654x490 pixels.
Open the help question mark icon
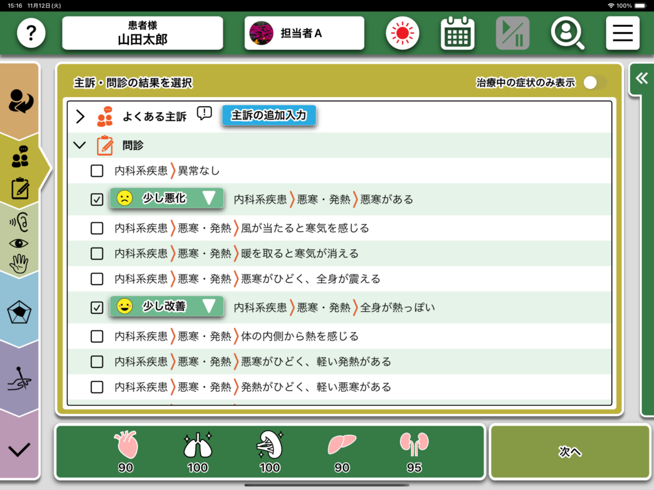point(31,33)
